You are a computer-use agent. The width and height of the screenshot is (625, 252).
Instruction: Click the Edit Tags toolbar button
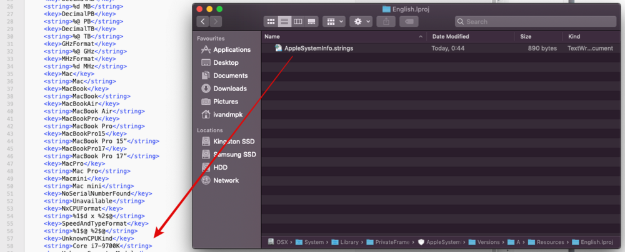coord(408,21)
